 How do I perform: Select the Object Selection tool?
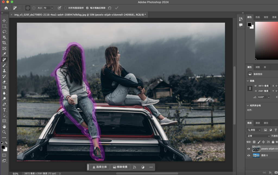click(4, 37)
